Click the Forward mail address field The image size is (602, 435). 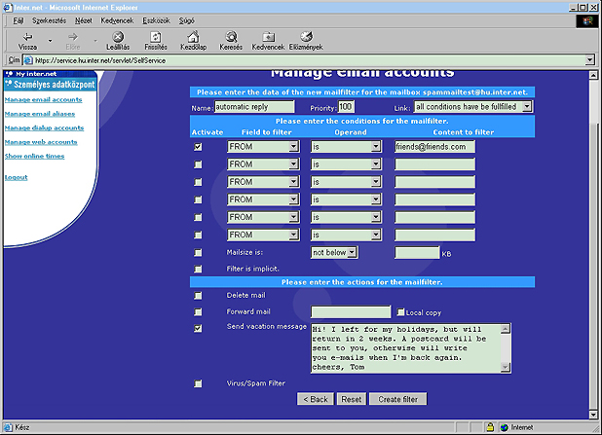351,312
